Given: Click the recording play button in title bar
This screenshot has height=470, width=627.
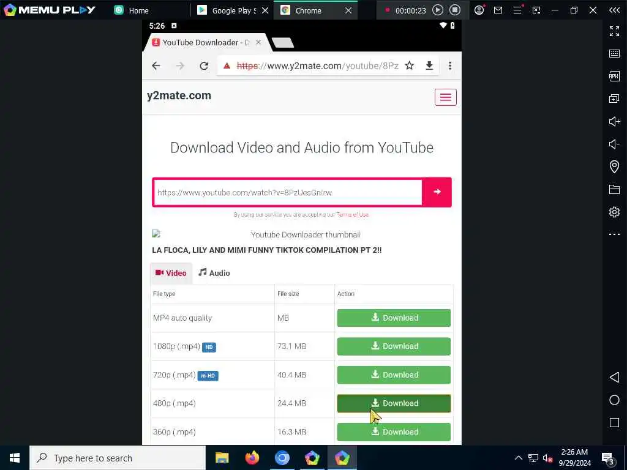Looking at the screenshot, I should [x=437, y=10].
